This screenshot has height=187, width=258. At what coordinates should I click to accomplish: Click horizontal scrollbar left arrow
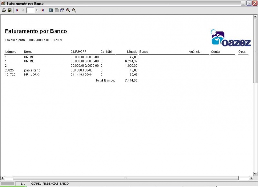tap(3, 178)
